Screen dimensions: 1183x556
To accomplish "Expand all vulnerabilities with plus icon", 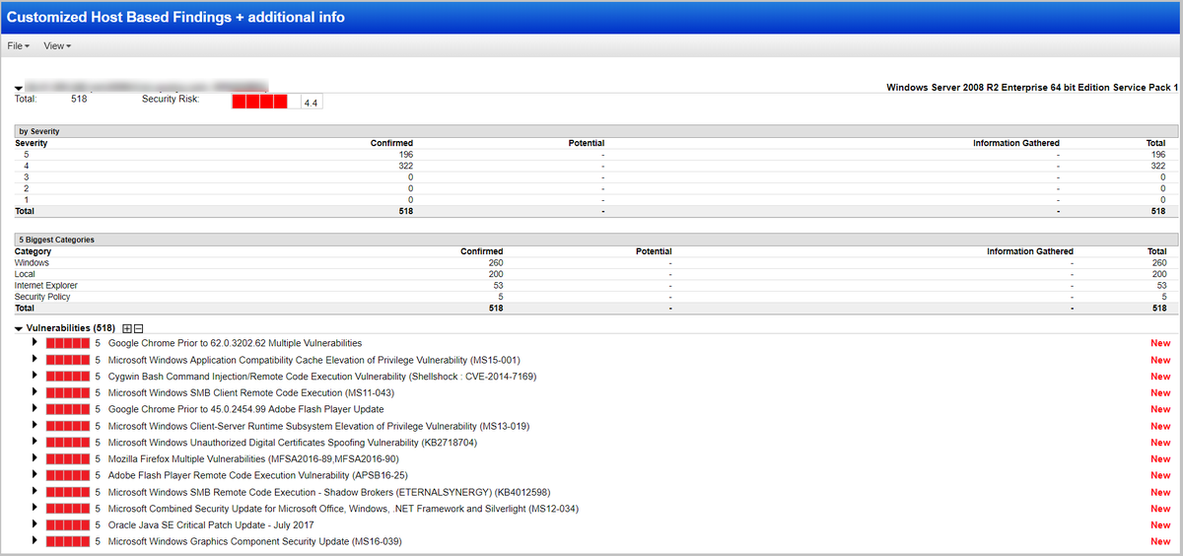I will tap(127, 327).
